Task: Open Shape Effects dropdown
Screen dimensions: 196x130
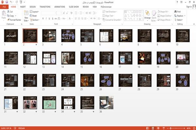Action: click(165, 20)
